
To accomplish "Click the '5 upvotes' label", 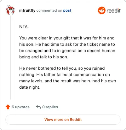I will (21, 107).
